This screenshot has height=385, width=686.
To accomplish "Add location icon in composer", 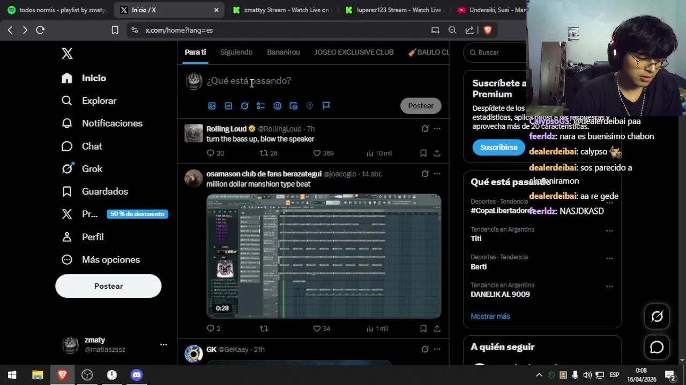I will (x=310, y=106).
